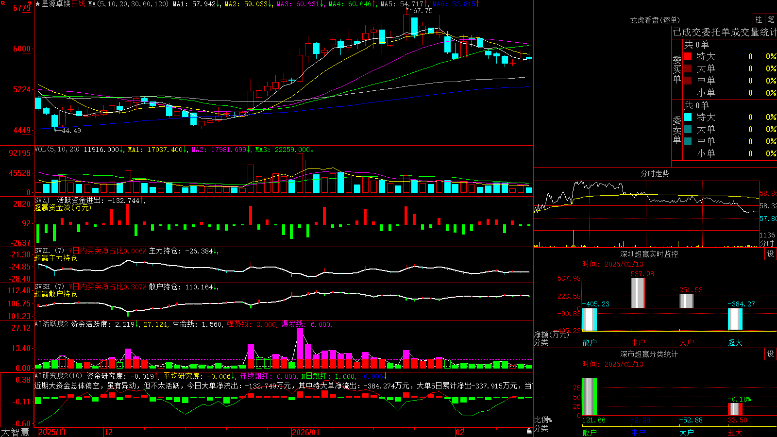Click the star icon before 星源卓镁
This screenshot has height=437, width=777.
pyautogui.click(x=38, y=4)
